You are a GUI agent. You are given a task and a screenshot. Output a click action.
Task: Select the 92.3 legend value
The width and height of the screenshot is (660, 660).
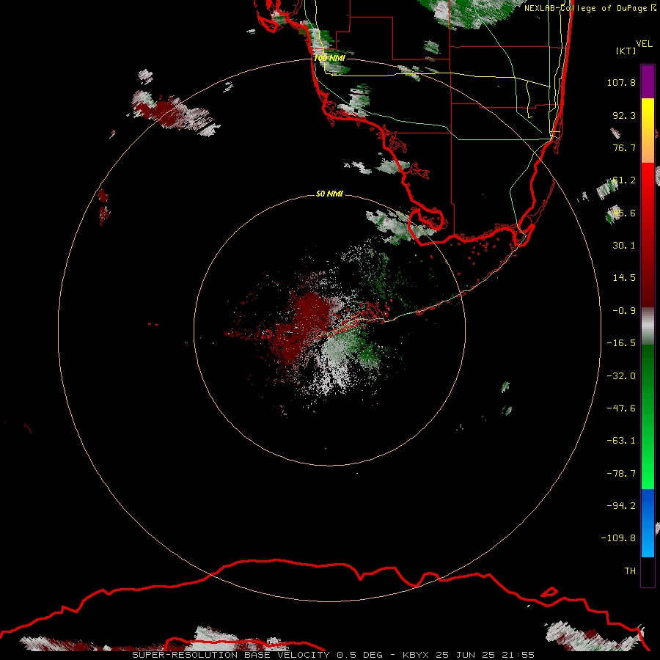[x=624, y=115]
